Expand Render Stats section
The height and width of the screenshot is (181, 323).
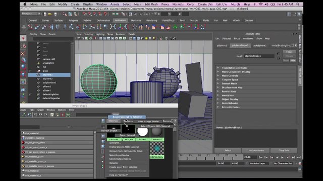pos(218,91)
